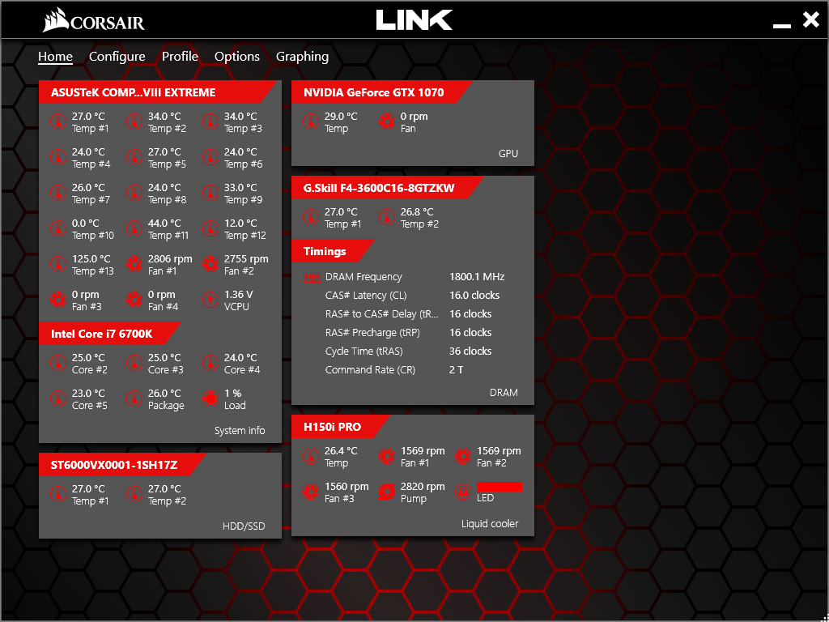Click the 1800.1 MHz DRAM frequency value

(x=477, y=277)
